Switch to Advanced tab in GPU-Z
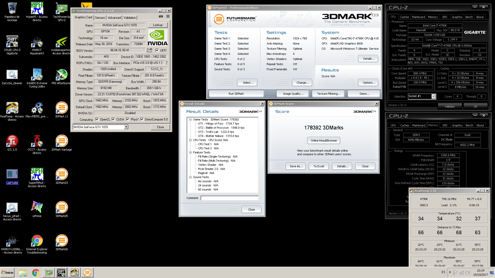This screenshot has width=495, height=278. [x=114, y=18]
